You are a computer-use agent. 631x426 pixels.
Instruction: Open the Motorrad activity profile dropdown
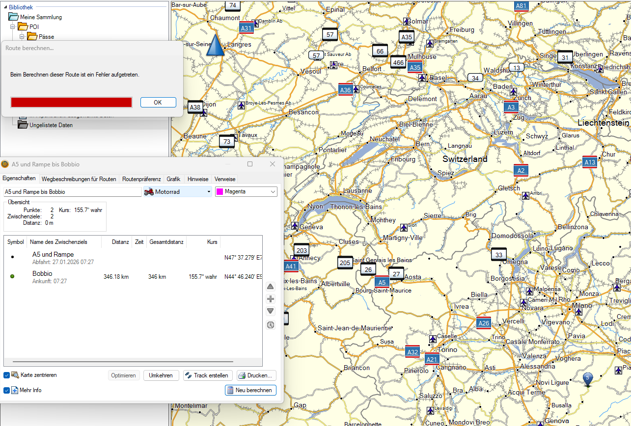pyautogui.click(x=177, y=192)
